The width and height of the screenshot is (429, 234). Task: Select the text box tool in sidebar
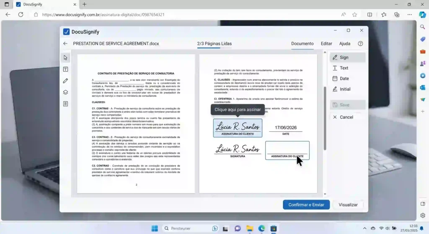[x=65, y=69]
